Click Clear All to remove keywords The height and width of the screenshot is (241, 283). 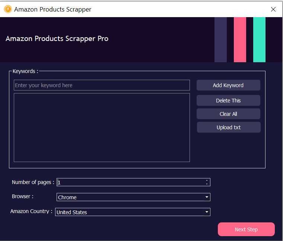click(228, 114)
